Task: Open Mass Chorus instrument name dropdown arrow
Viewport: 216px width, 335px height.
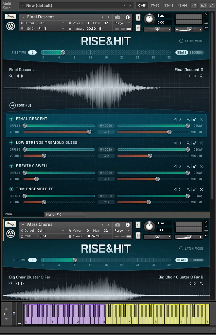Action: 23,225
